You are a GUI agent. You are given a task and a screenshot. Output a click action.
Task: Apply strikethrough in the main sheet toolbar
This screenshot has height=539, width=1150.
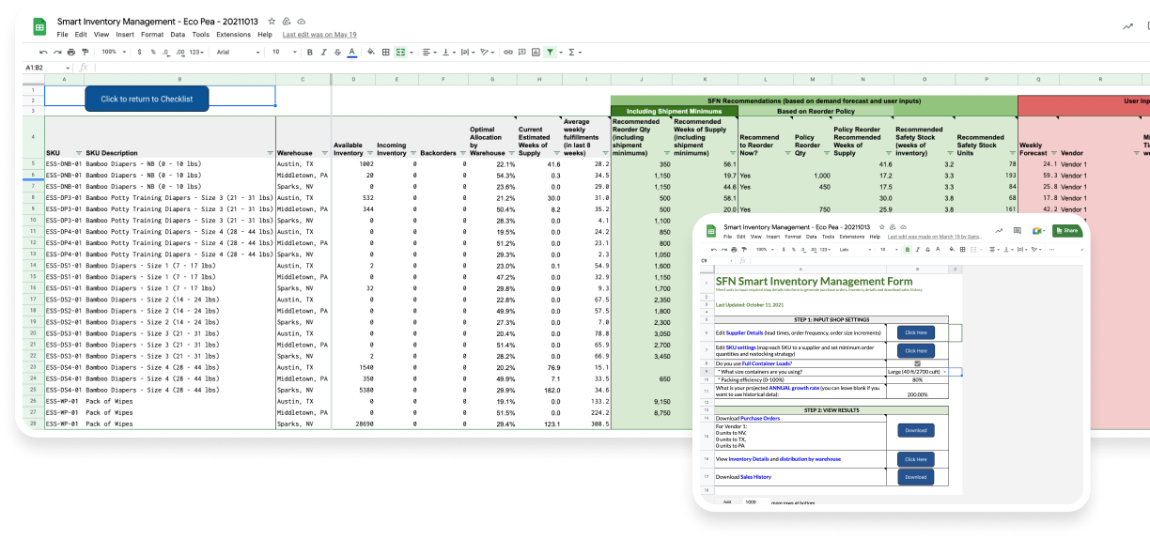[337, 53]
